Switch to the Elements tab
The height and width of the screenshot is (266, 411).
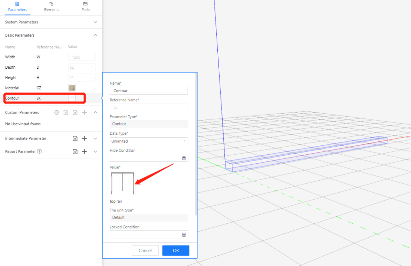tap(52, 6)
